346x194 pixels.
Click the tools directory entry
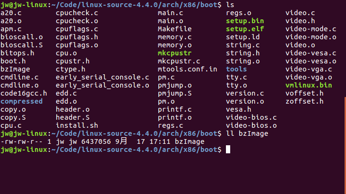pyautogui.click(x=236, y=69)
